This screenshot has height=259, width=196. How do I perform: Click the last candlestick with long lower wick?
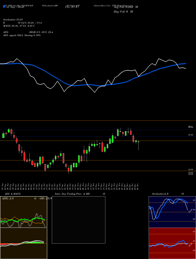139,146
